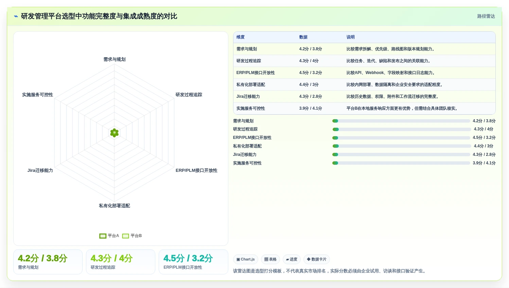Click the description about API and Webhook
The width and height of the screenshot is (509, 288).
391,73
